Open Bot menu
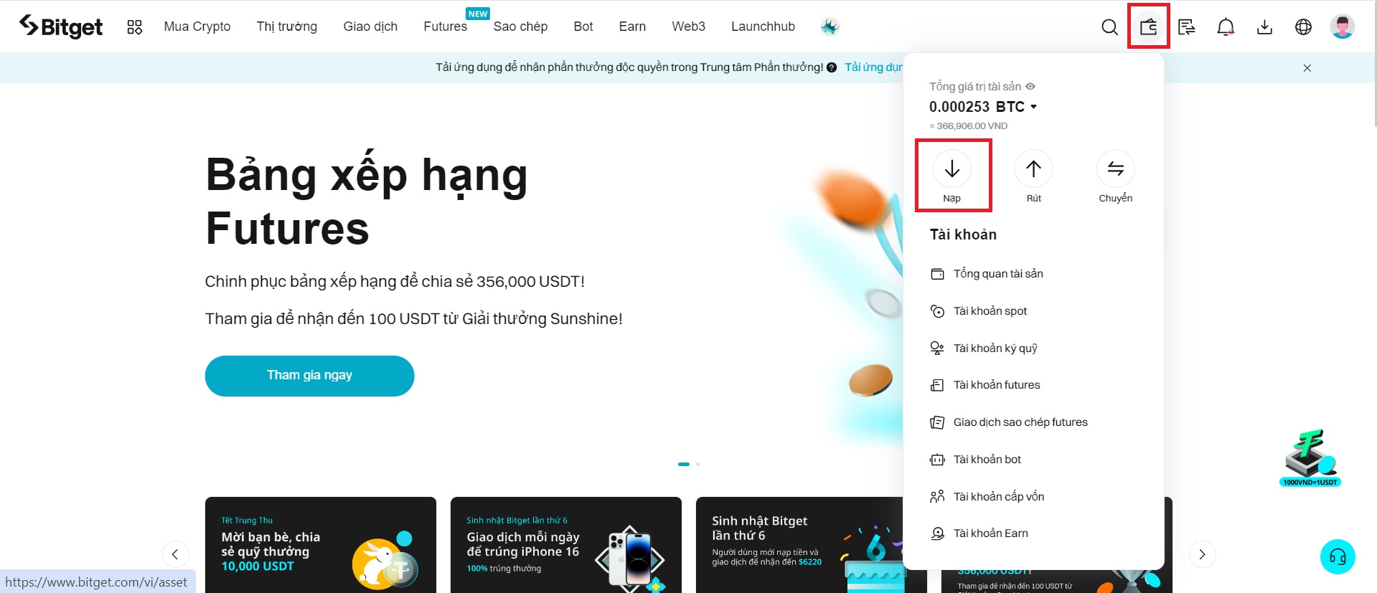This screenshot has width=1377, height=593. (x=583, y=27)
